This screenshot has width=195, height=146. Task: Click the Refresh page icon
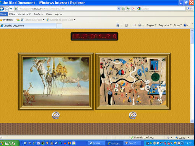[x=128, y=9]
